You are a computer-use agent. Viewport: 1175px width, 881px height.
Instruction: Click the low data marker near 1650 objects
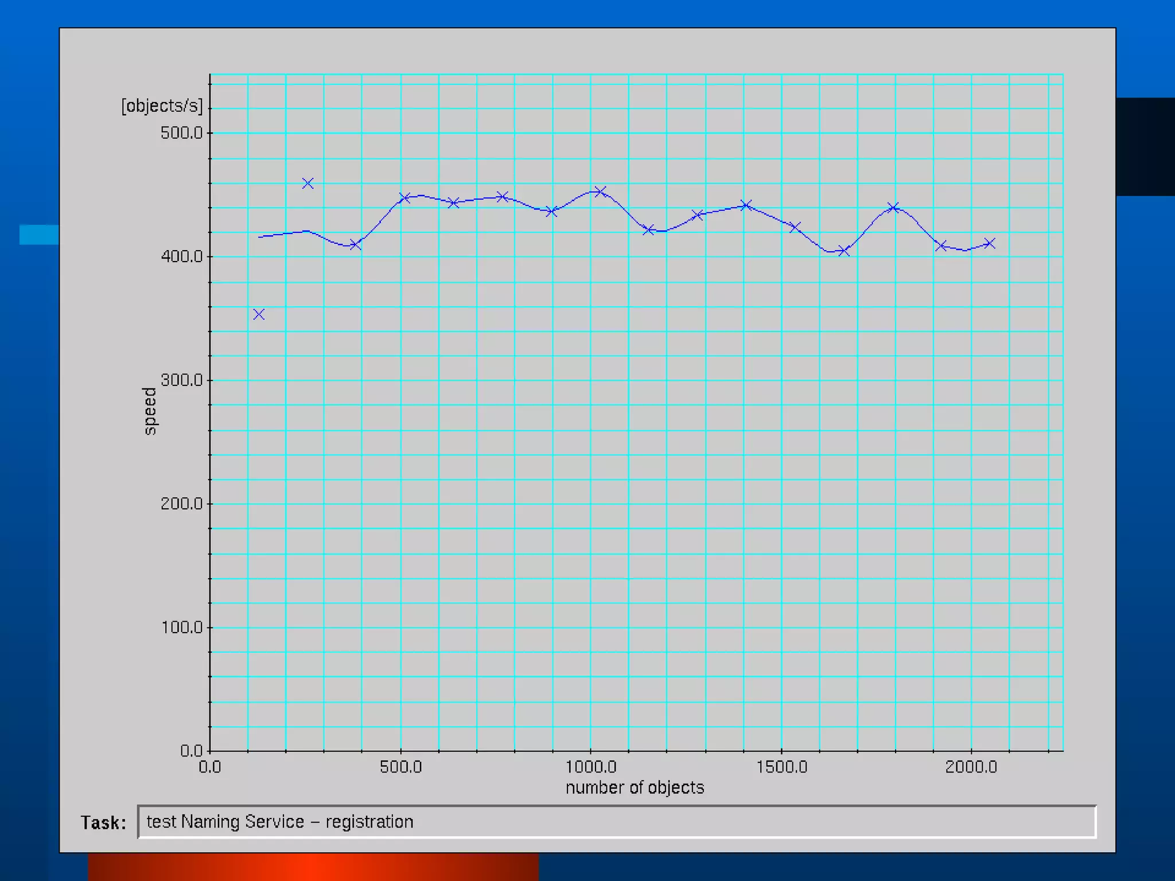[x=843, y=251]
